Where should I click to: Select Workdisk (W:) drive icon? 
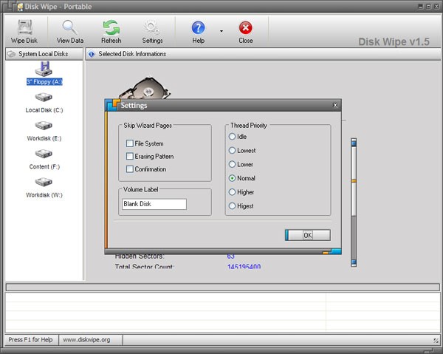coord(44,182)
